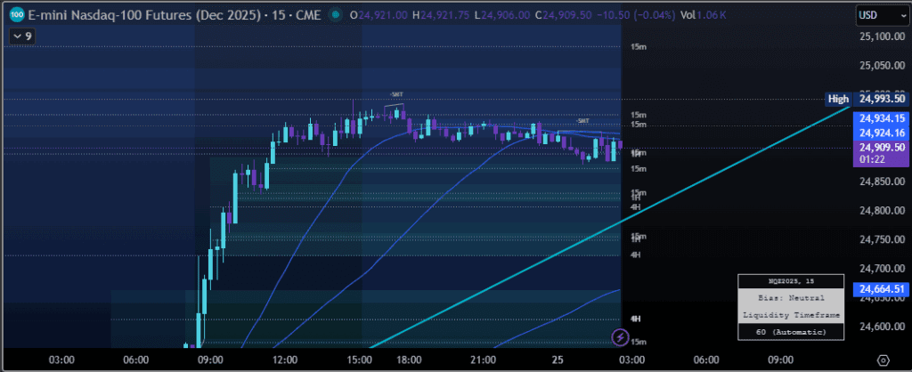
Task: Click the teal market status dot
Action: click(335, 15)
